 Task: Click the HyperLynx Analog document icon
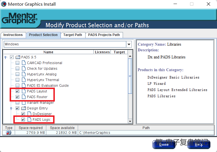coord(24,74)
